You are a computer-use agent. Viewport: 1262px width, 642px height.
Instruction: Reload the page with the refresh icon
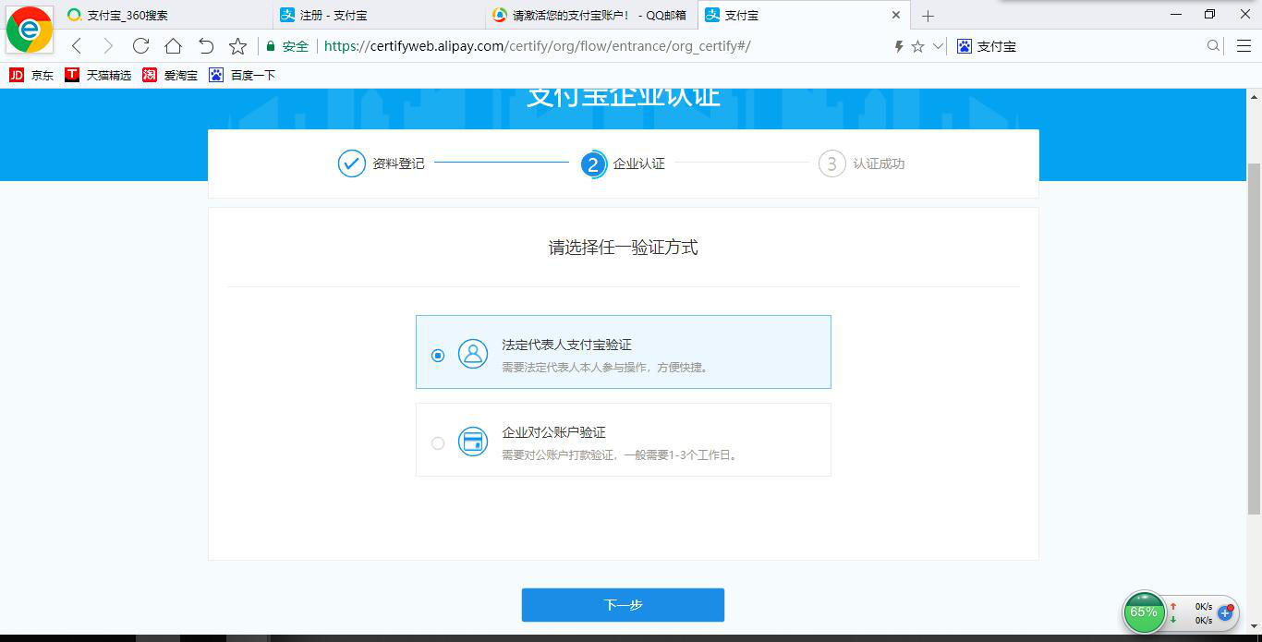[140, 46]
